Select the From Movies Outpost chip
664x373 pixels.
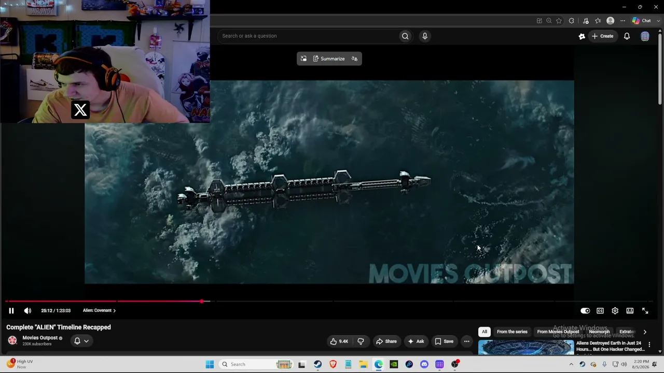pos(558,332)
